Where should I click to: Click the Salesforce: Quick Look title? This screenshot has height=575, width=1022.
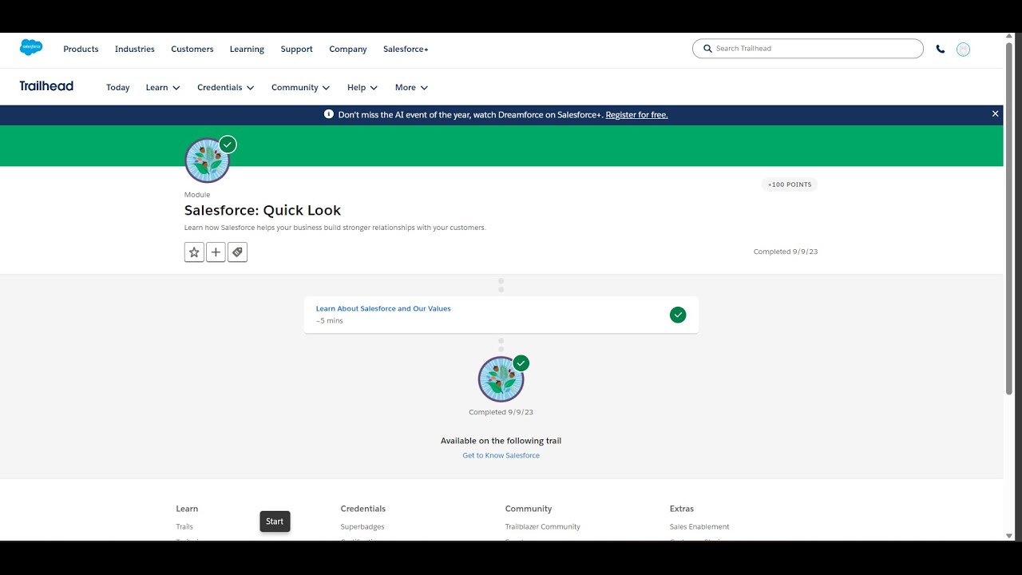point(263,210)
